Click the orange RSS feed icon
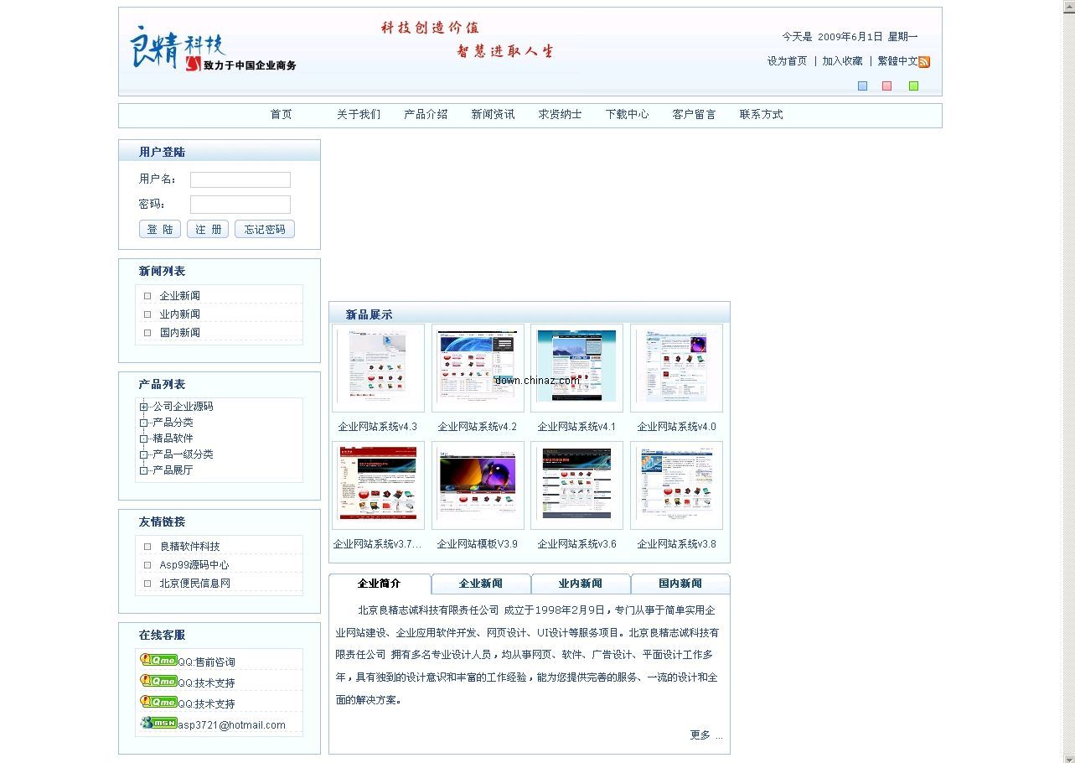 (924, 61)
